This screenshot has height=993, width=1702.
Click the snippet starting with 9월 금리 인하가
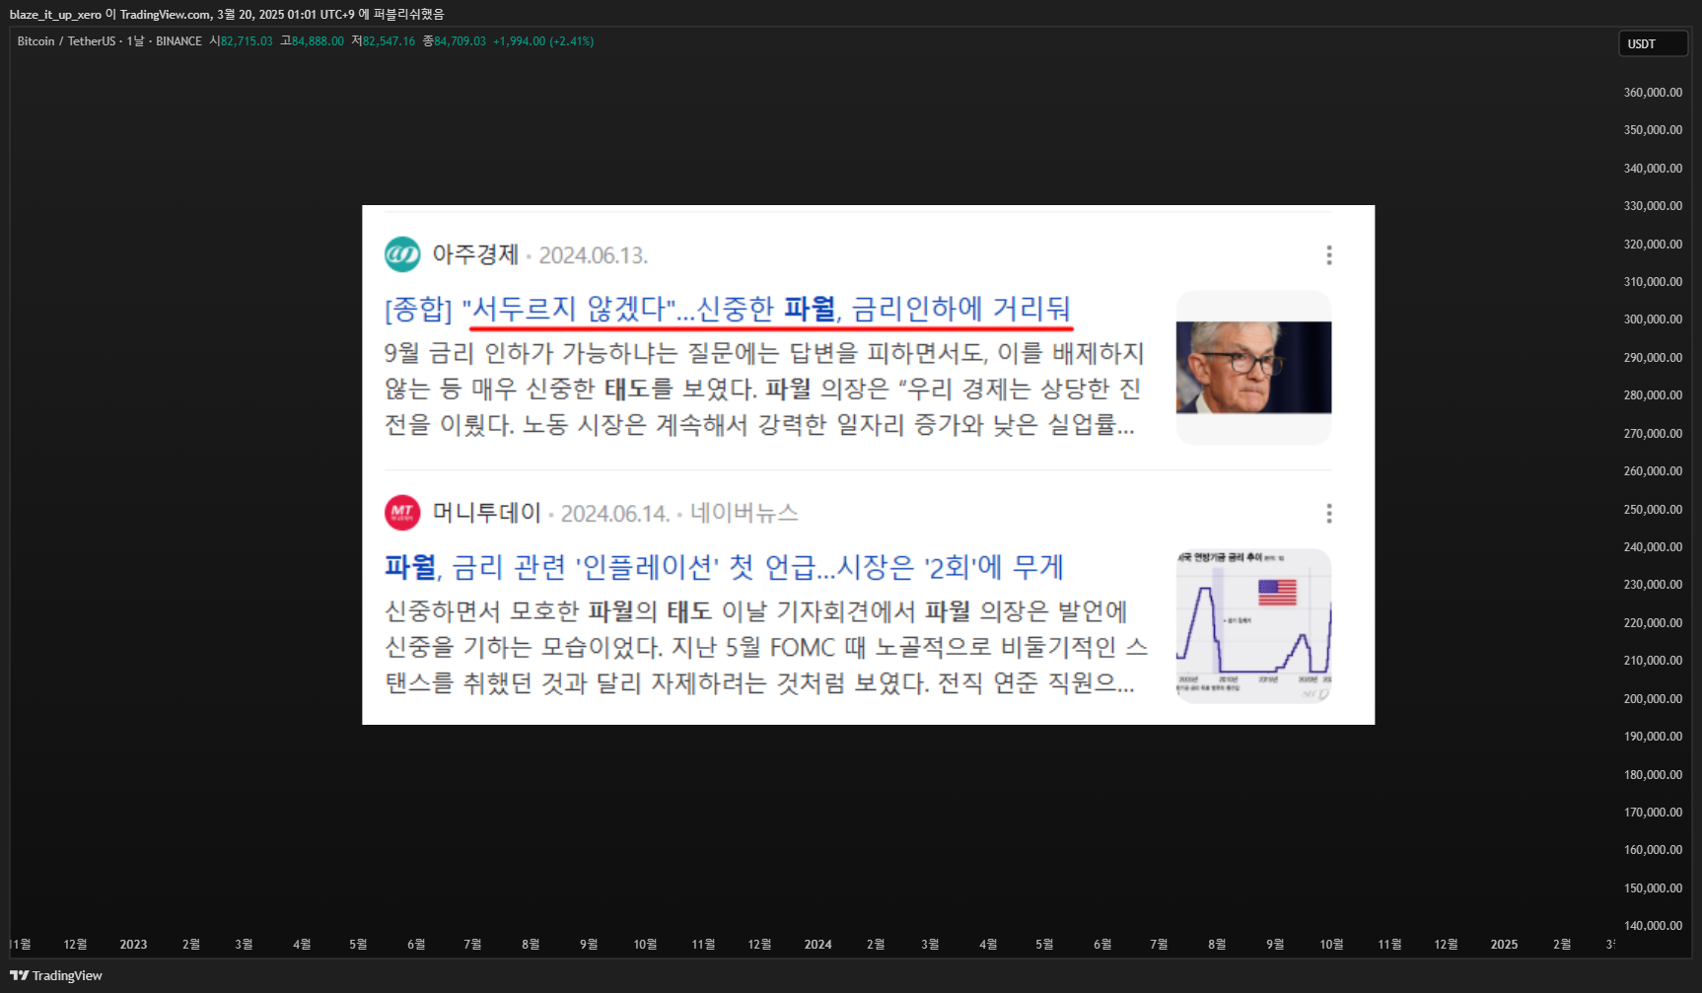coord(764,389)
